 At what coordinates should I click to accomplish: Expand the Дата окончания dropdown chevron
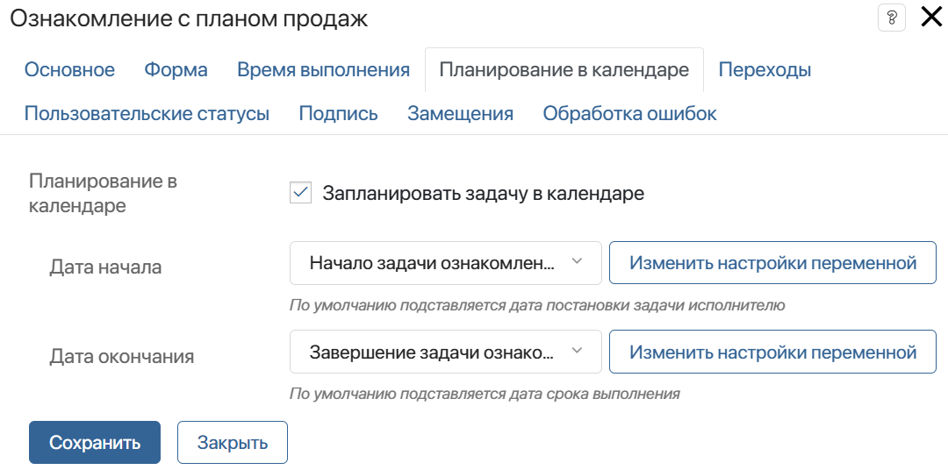pos(577,351)
